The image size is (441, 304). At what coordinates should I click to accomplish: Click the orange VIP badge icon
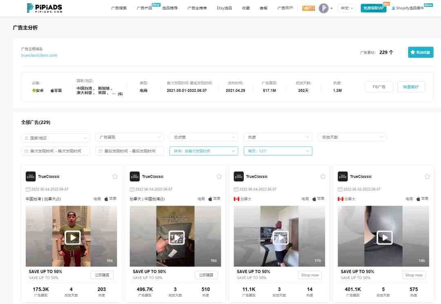(x=308, y=8)
